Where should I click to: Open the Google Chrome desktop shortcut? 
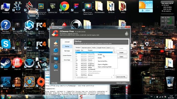[x=64, y=7]
